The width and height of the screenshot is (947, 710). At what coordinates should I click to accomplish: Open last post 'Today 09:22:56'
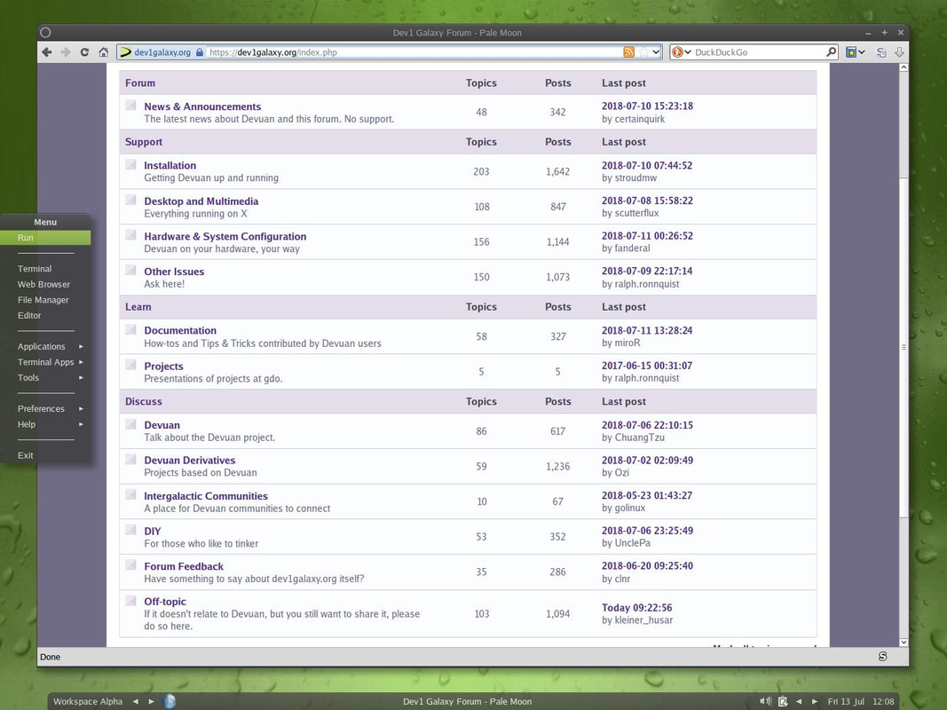[x=636, y=607]
